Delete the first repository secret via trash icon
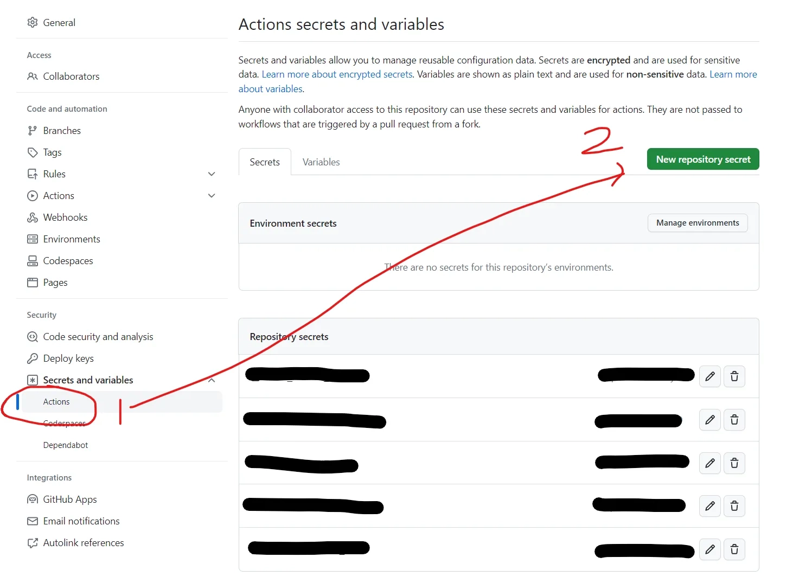 click(x=734, y=376)
